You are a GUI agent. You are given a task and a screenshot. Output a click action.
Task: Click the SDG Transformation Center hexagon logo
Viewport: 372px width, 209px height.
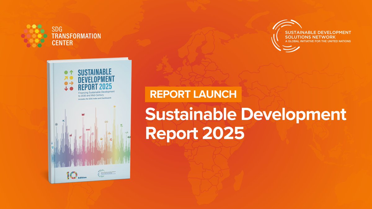coord(34,35)
